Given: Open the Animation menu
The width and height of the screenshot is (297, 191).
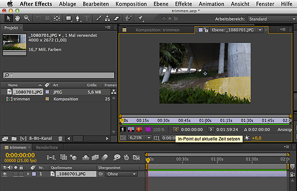Looking at the screenshot, I should click(211, 4).
